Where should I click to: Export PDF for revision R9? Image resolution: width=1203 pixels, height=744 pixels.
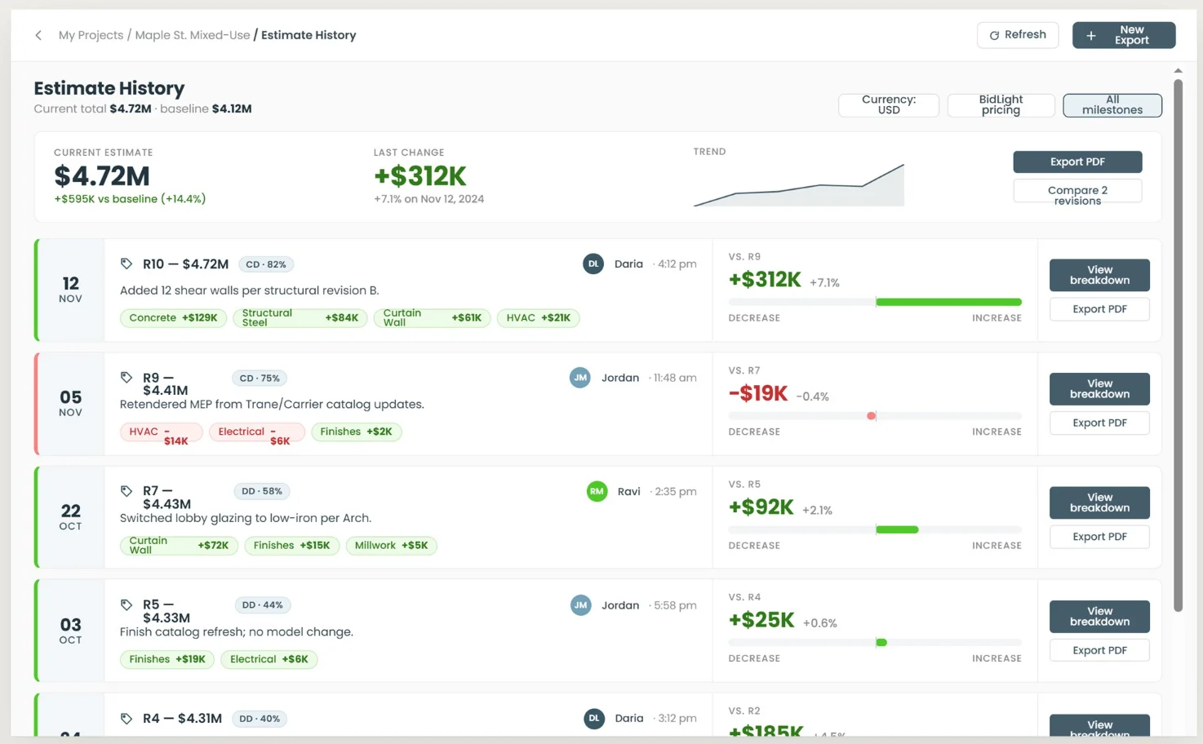1099,423
